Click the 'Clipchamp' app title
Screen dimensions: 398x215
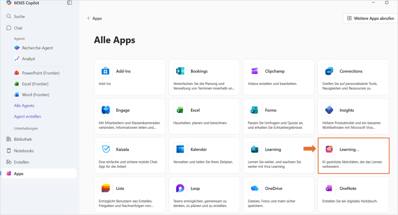pyautogui.click(x=275, y=71)
